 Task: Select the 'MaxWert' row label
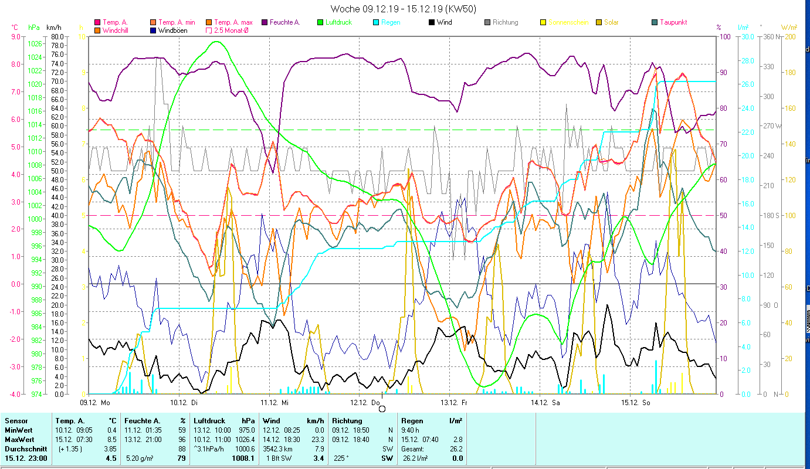point(20,440)
